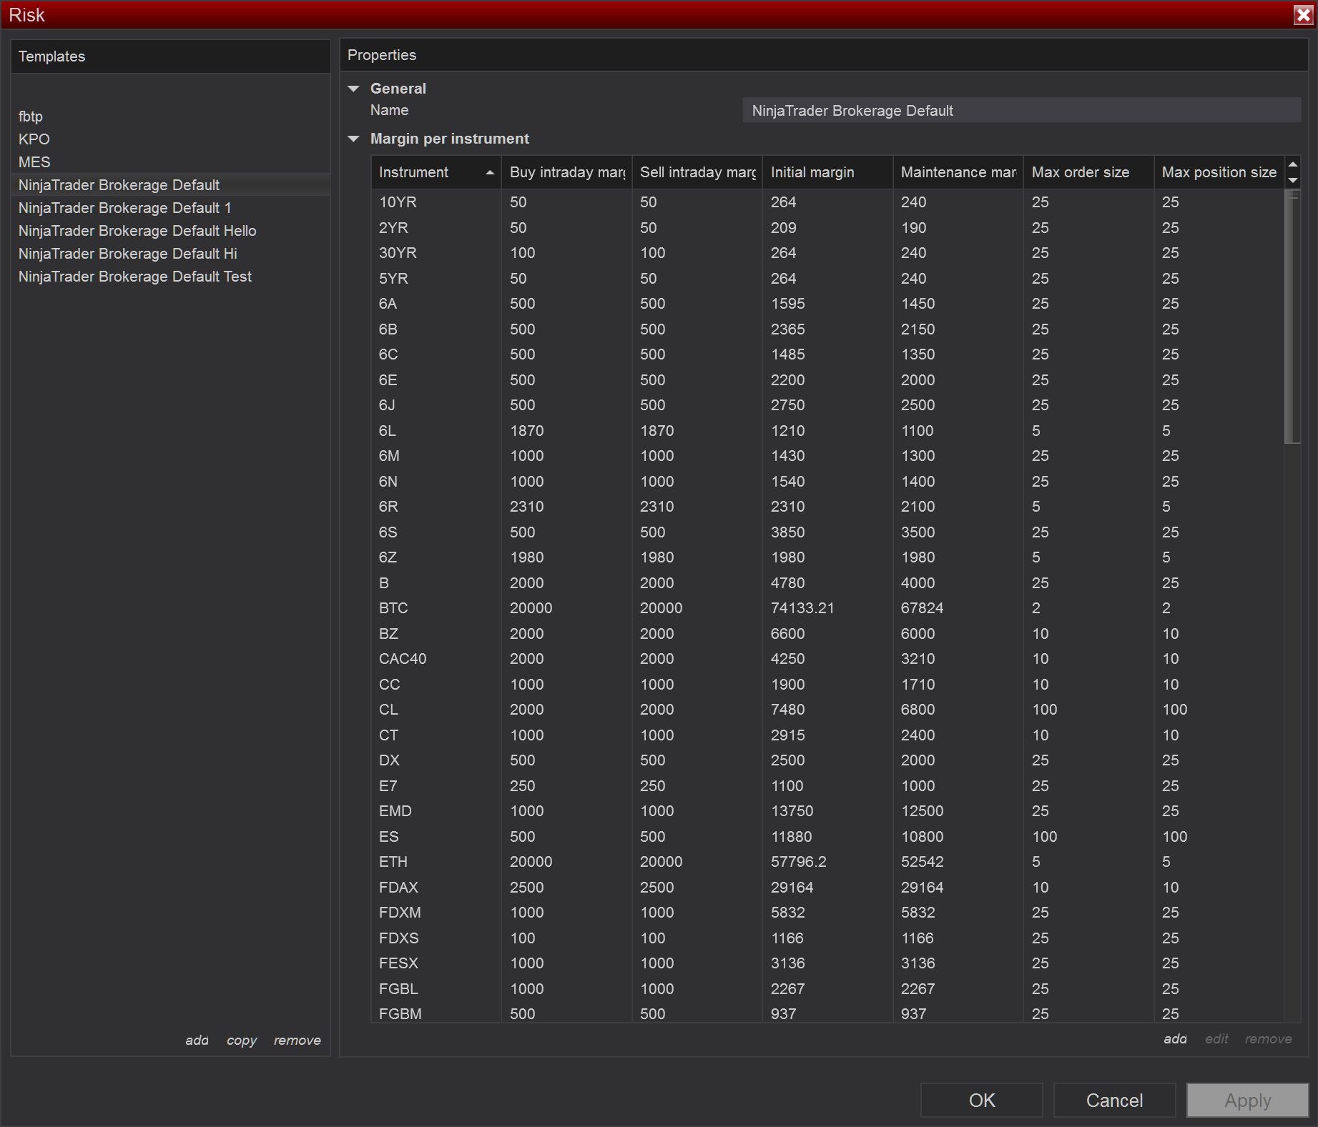Select the 10YR instrument row

click(827, 202)
